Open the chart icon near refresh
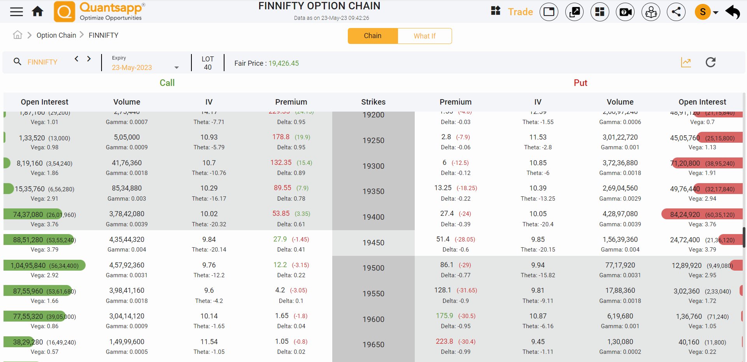 pyautogui.click(x=686, y=62)
